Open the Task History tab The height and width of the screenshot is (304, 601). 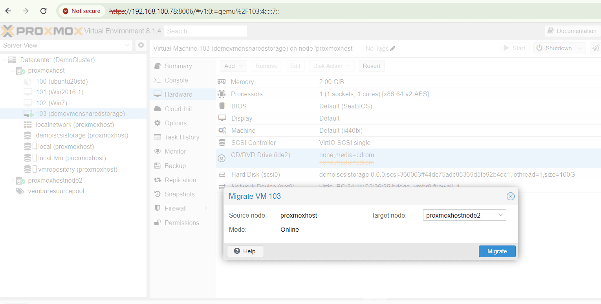tap(183, 137)
